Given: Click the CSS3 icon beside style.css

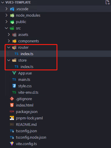Looking at the screenshot, I should (14, 86).
